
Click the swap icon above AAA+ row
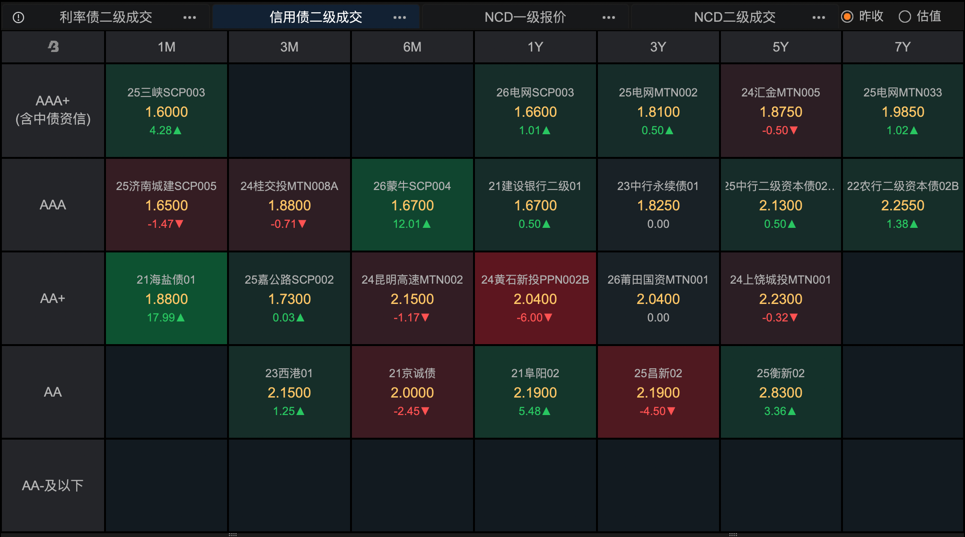pos(53,46)
